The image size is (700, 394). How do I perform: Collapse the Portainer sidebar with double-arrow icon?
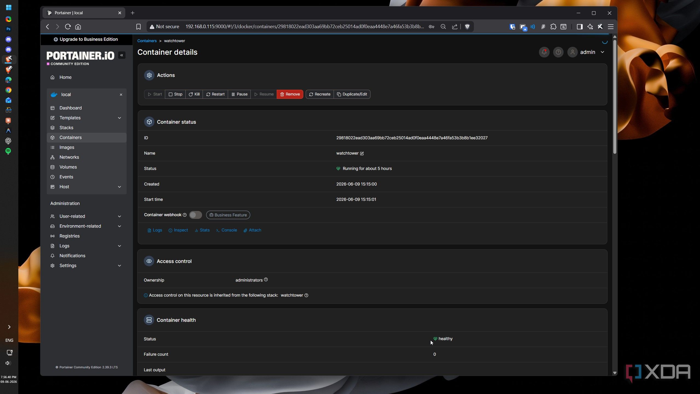pyautogui.click(x=122, y=55)
